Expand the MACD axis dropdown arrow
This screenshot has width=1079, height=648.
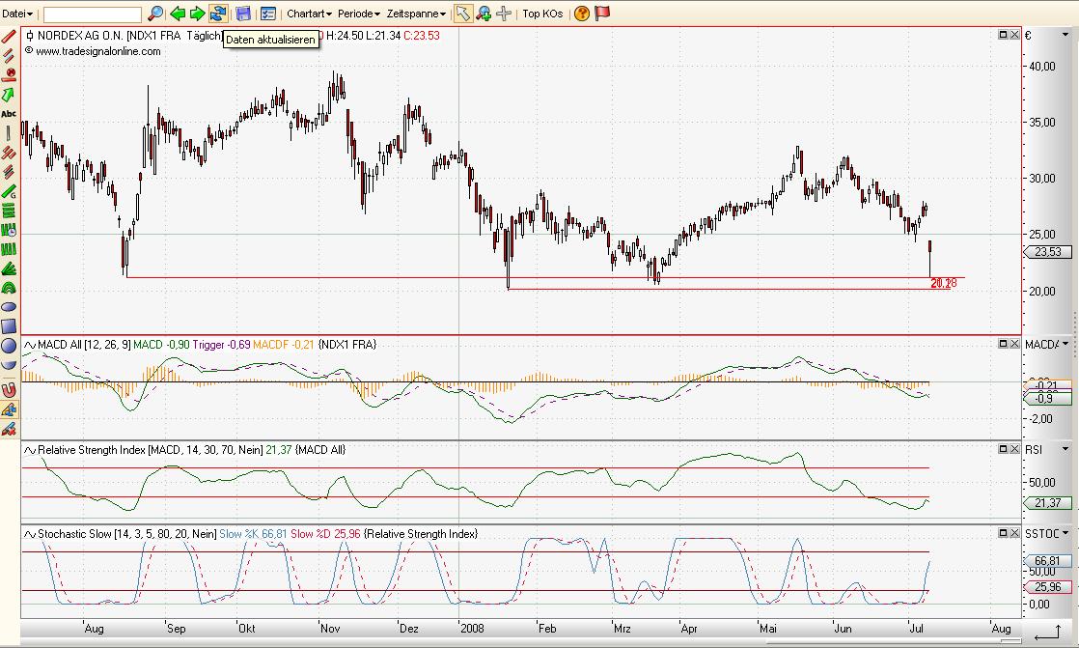click(x=1065, y=344)
